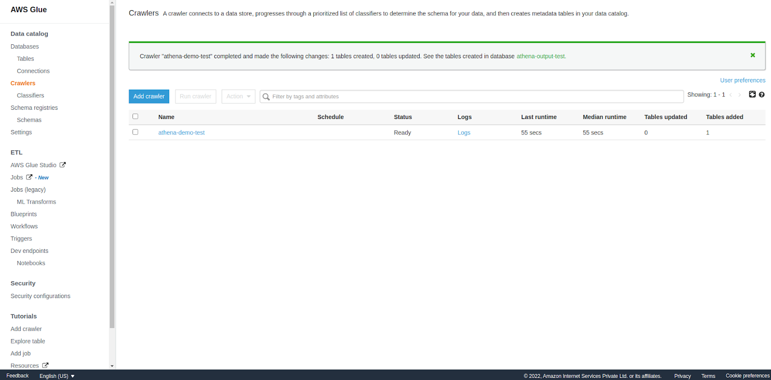Open Databases in the sidebar
This screenshot has width=771, height=380.
[25, 47]
